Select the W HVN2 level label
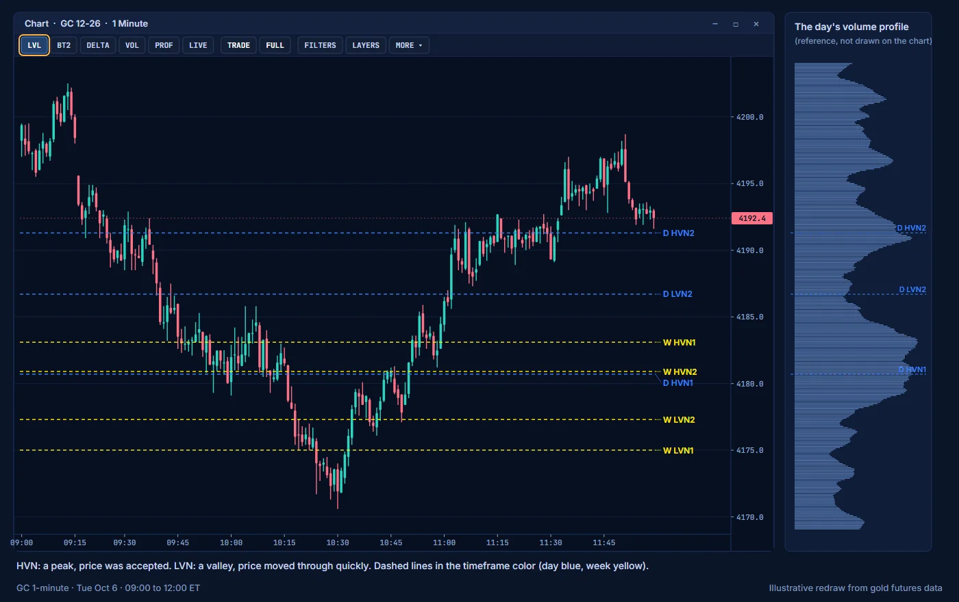This screenshot has width=959, height=602. [x=680, y=372]
